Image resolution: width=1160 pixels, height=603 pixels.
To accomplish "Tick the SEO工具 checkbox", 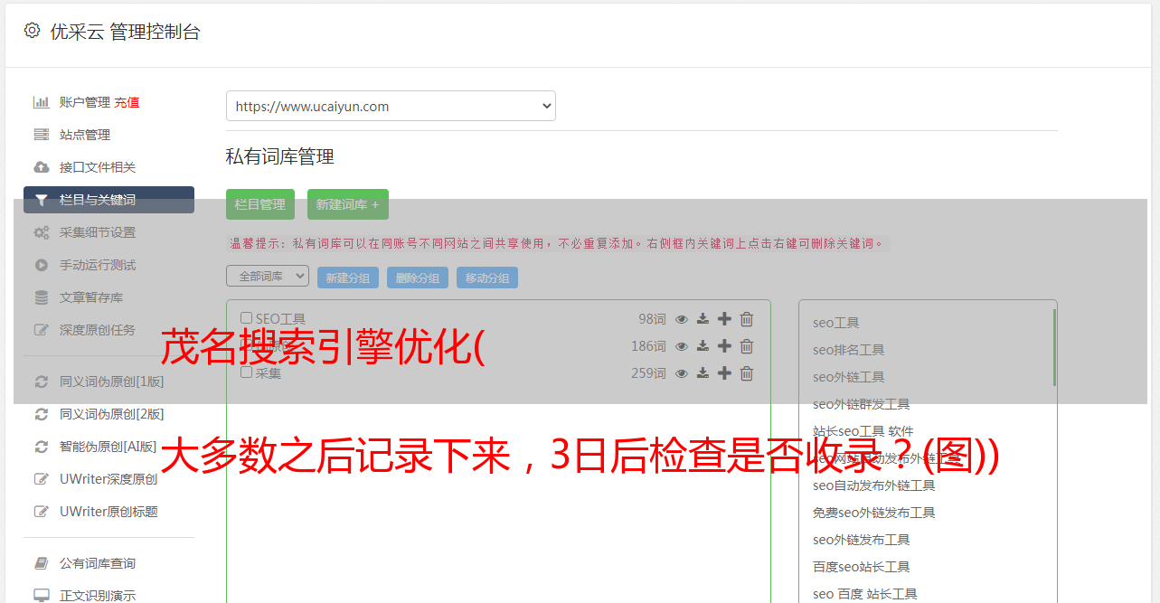I will [x=247, y=318].
